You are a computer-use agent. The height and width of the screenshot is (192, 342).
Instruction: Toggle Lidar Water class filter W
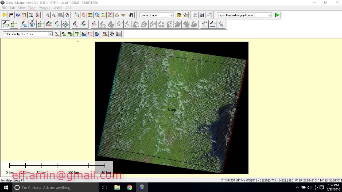(x=96, y=34)
